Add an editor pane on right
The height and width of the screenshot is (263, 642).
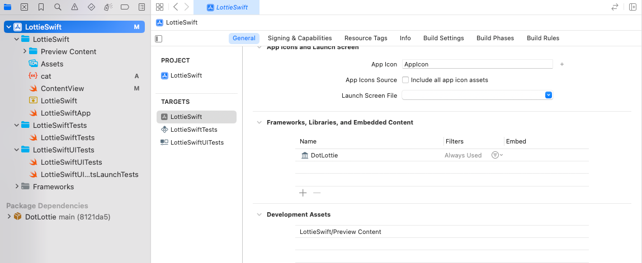tap(632, 7)
